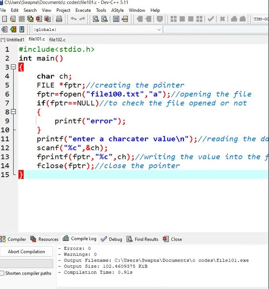The width and height of the screenshot is (269, 289).
Task: Click the Compile & Run icon
Action: tap(191, 19)
